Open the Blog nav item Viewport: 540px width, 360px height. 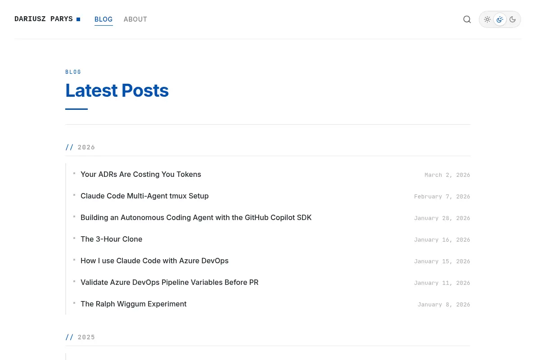point(103,19)
